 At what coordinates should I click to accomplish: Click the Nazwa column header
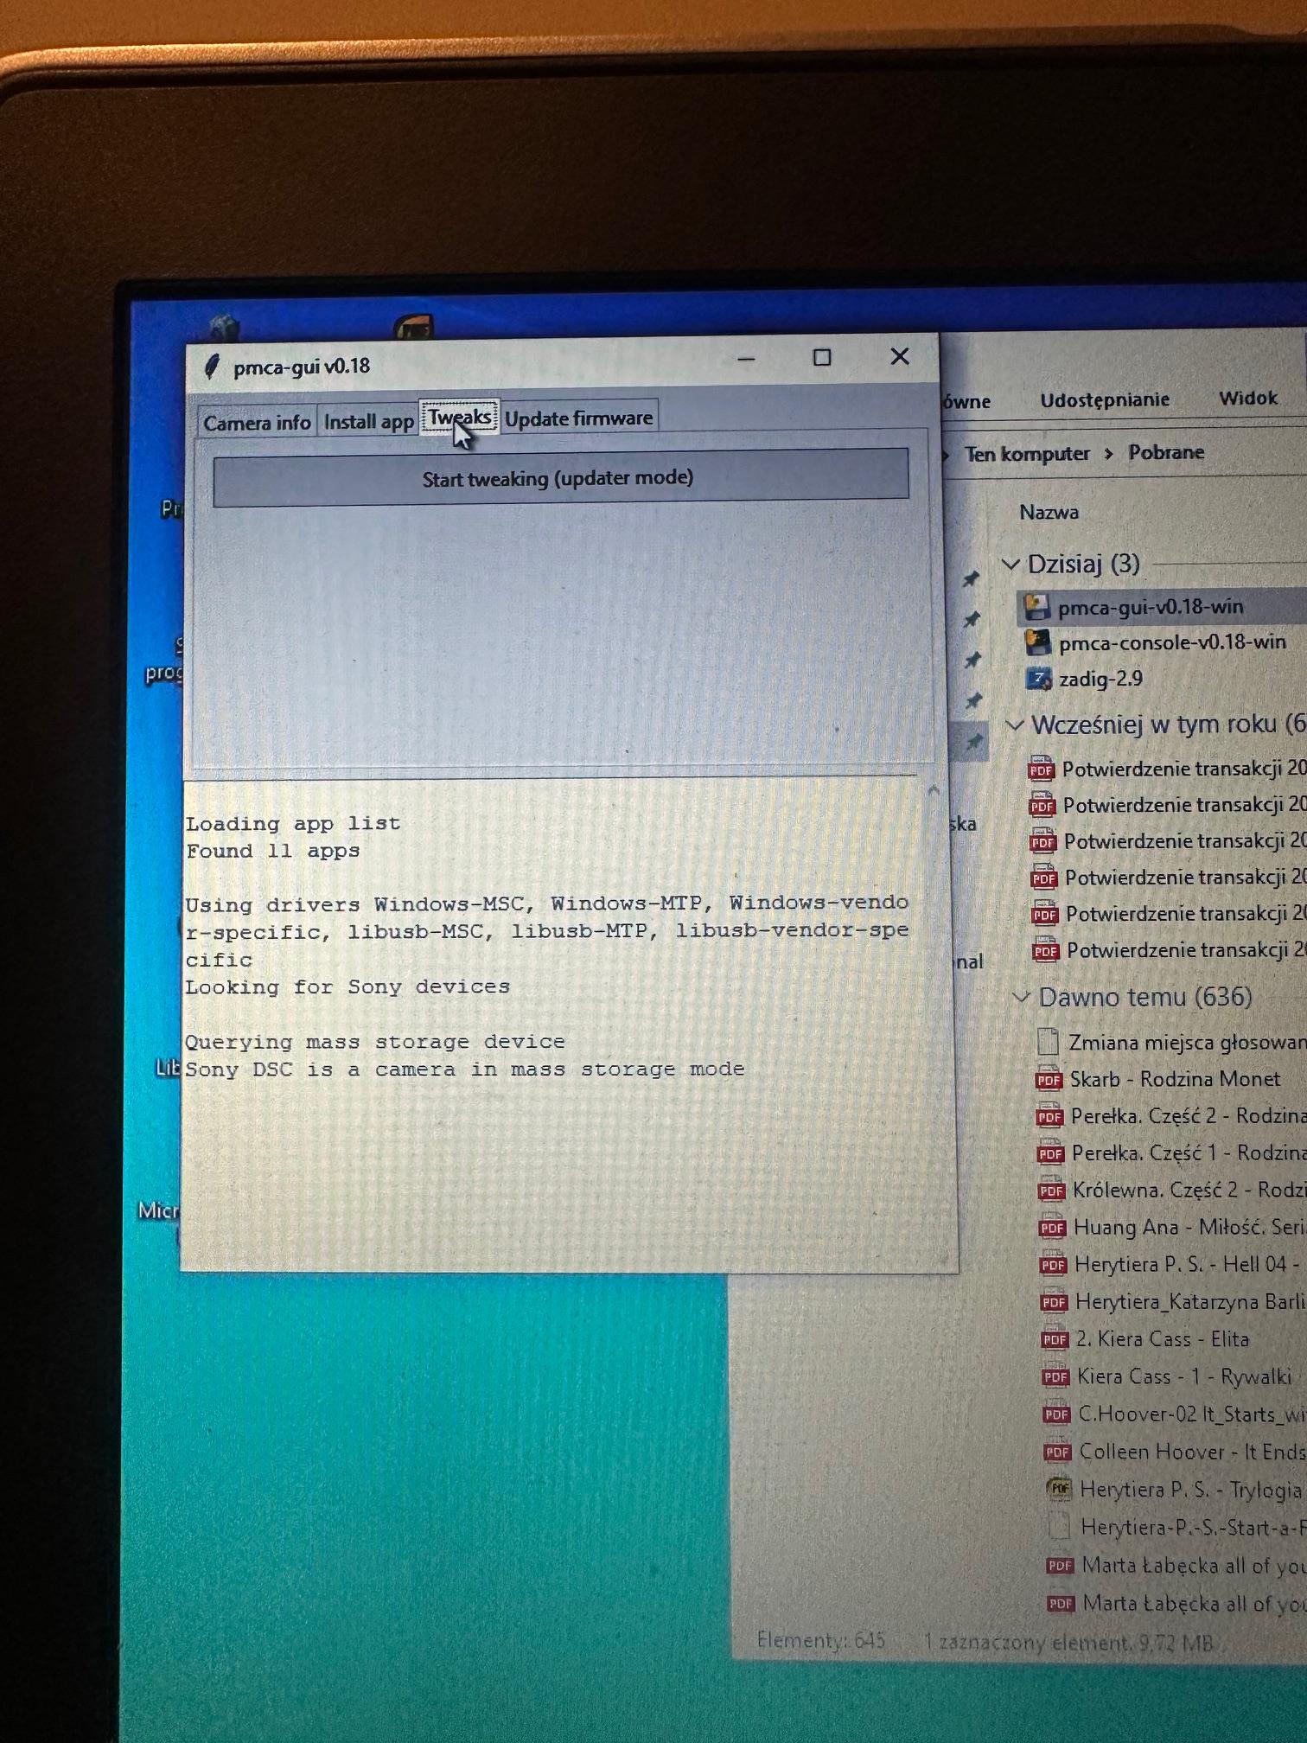click(1049, 513)
